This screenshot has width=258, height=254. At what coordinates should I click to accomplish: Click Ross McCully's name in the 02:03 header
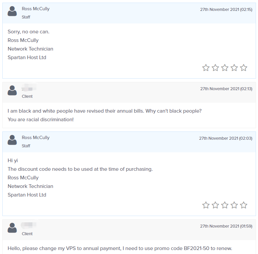[x=36, y=137]
